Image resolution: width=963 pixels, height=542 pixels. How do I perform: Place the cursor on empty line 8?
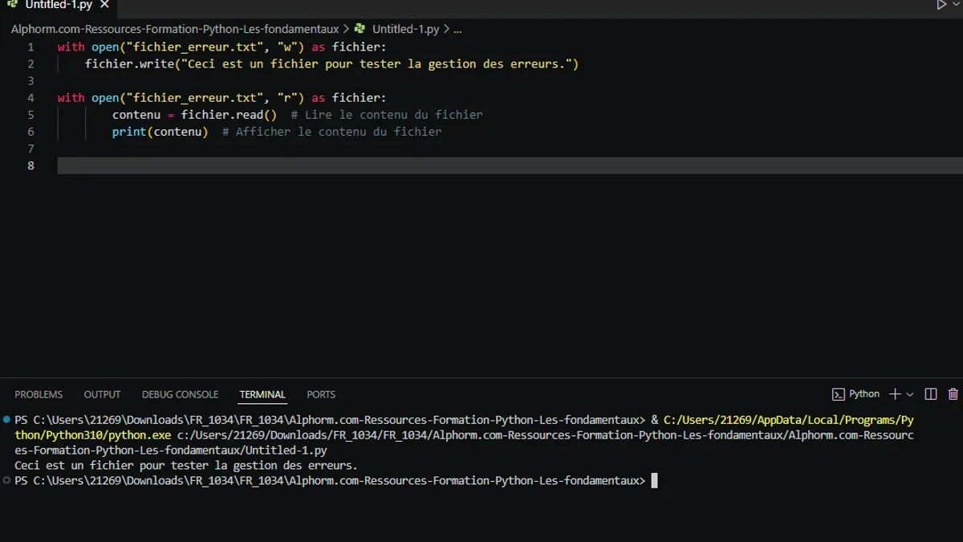click(510, 165)
